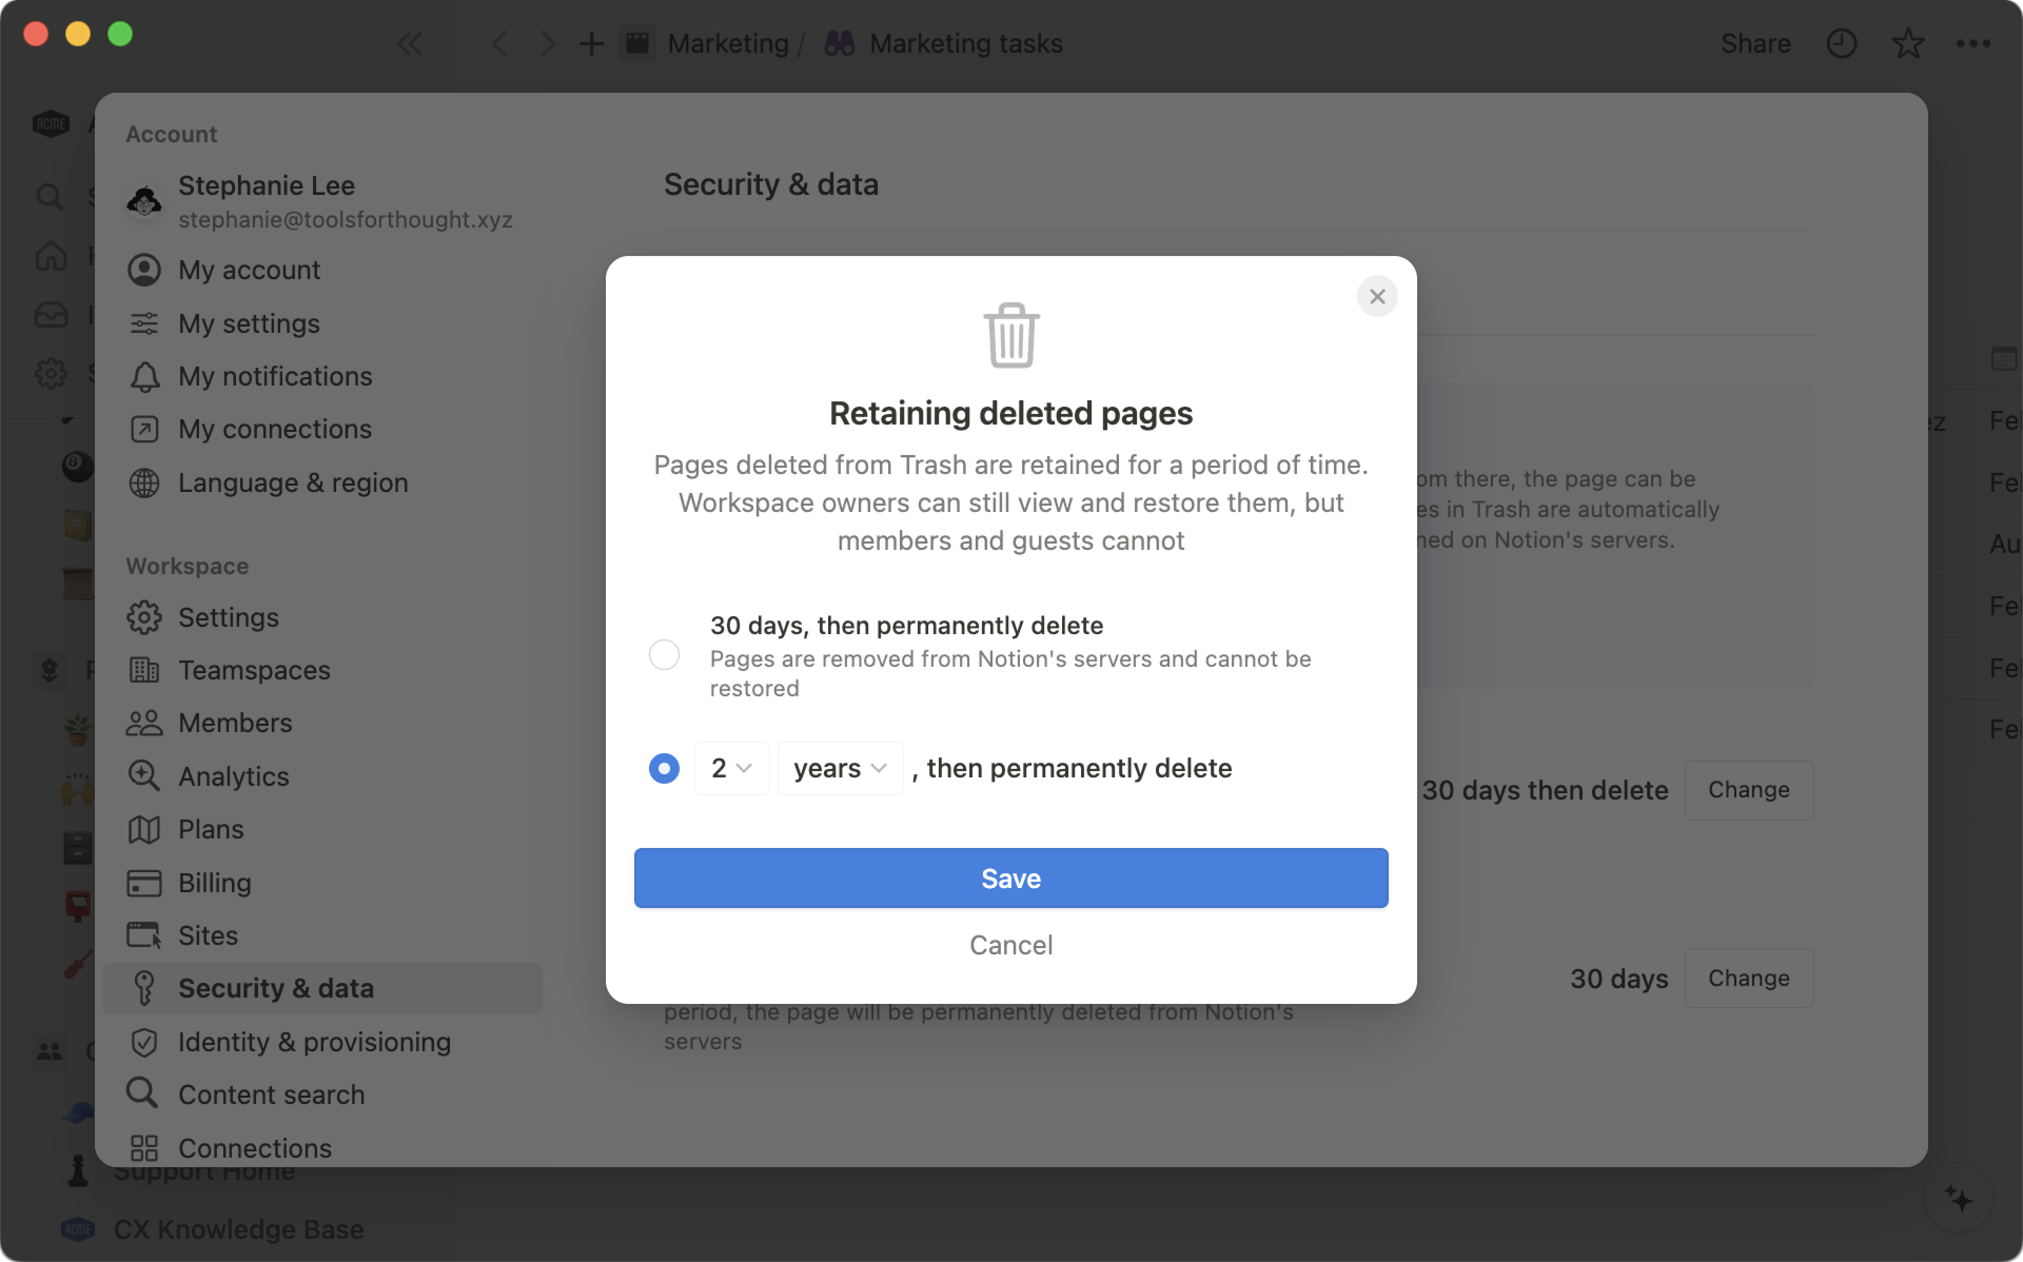The width and height of the screenshot is (2023, 1262).
Task: Select 2 years then permanently delete radio
Action: pyautogui.click(x=665, y=766)
